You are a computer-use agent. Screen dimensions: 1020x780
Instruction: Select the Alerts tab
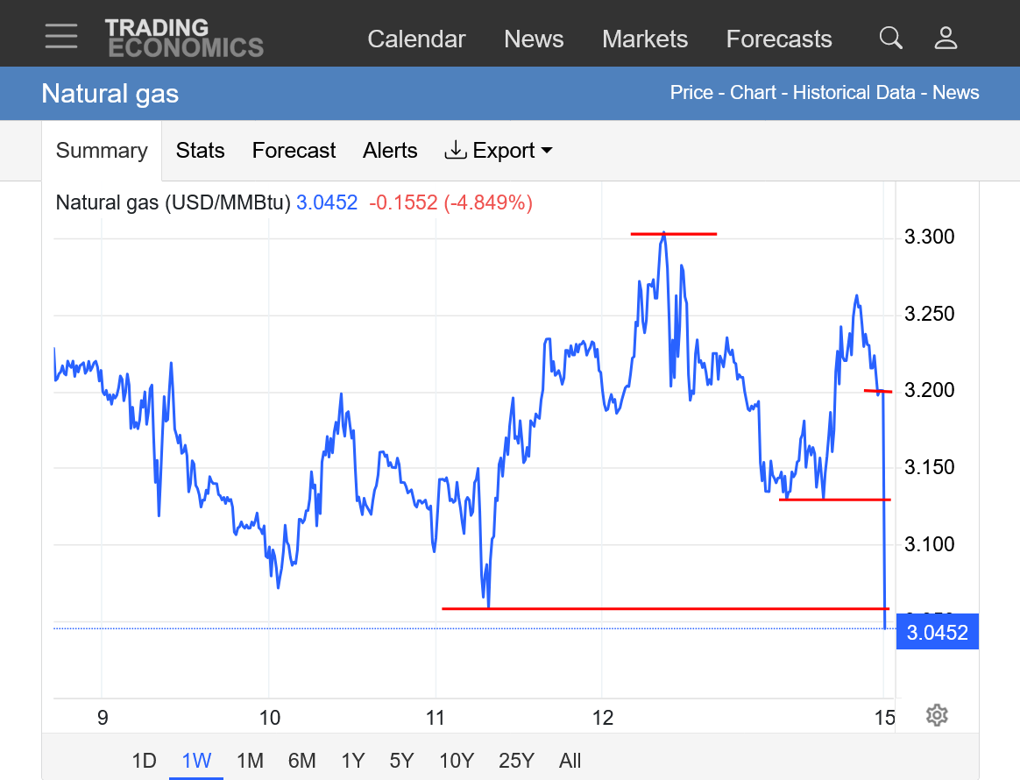390,151
